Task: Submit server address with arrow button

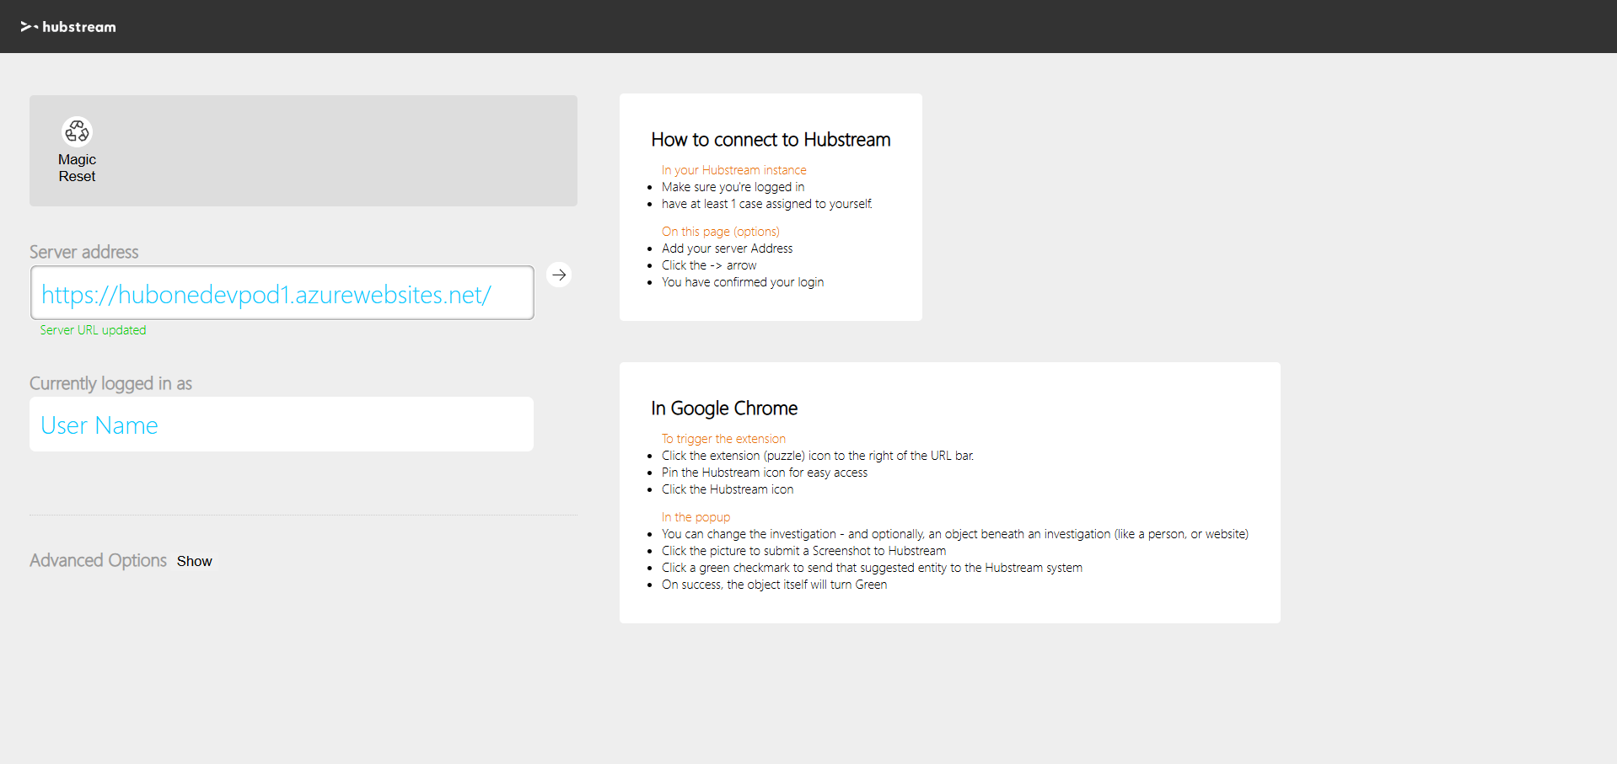Action: tap(559, 275)
